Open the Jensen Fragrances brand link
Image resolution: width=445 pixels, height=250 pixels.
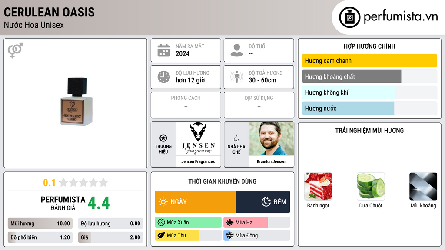tap(198, 161)
